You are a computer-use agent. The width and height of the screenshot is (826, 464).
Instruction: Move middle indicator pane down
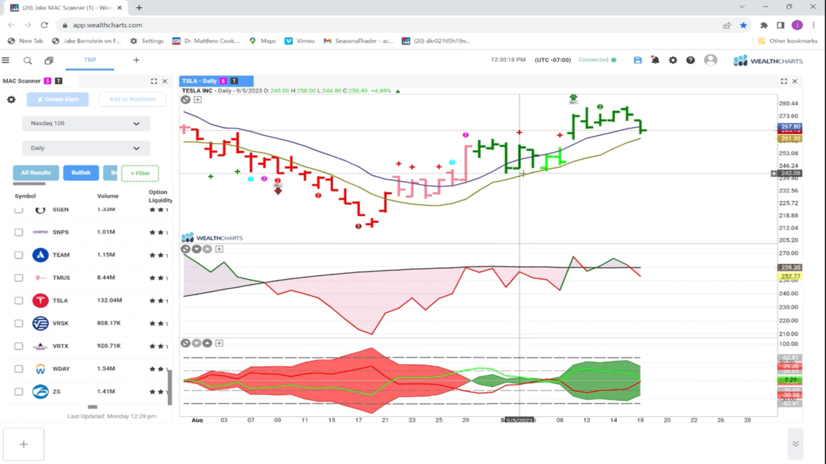pyautogui.click(x=197, y=249)
